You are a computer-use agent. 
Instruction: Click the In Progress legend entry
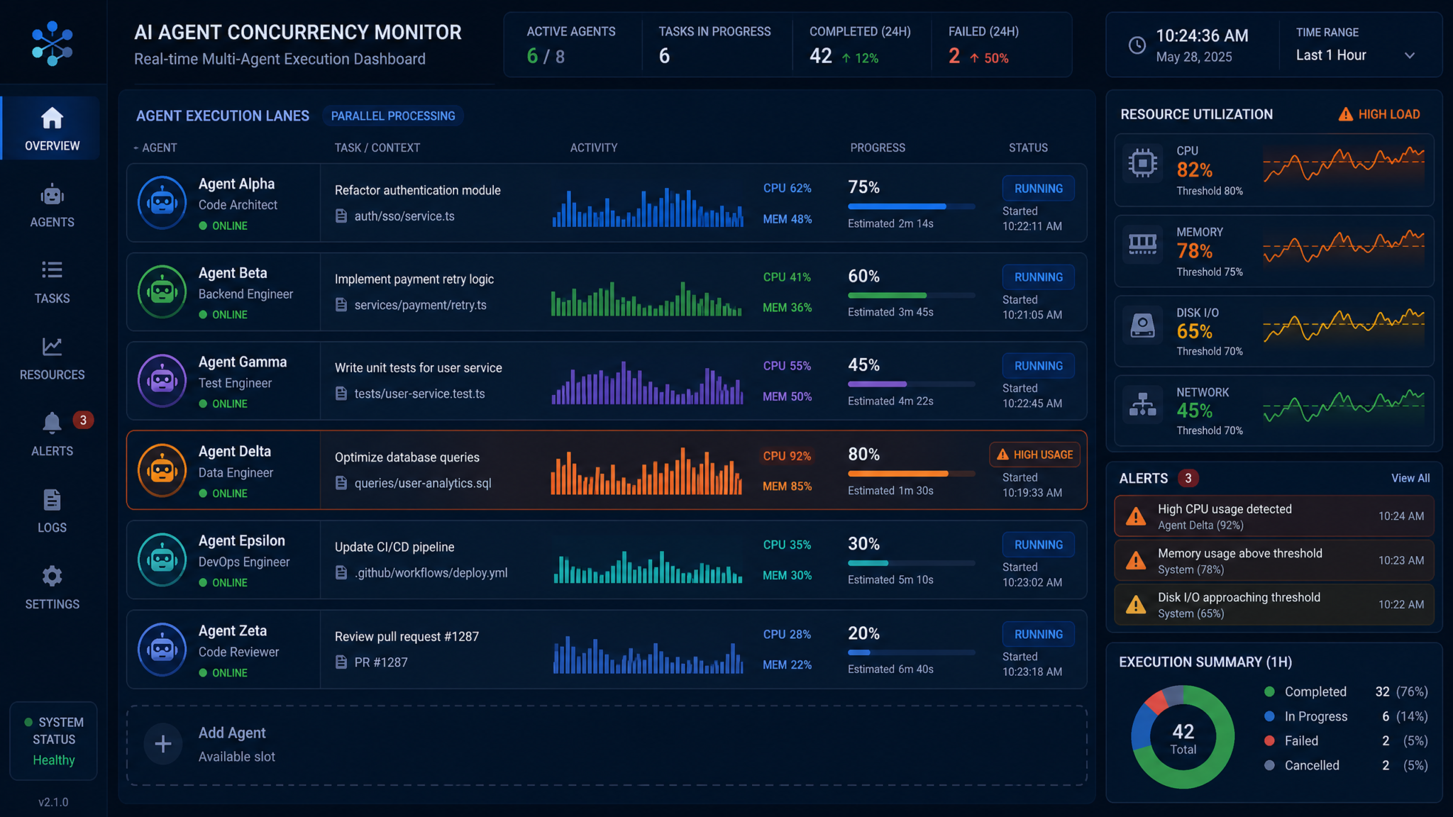1346,716
